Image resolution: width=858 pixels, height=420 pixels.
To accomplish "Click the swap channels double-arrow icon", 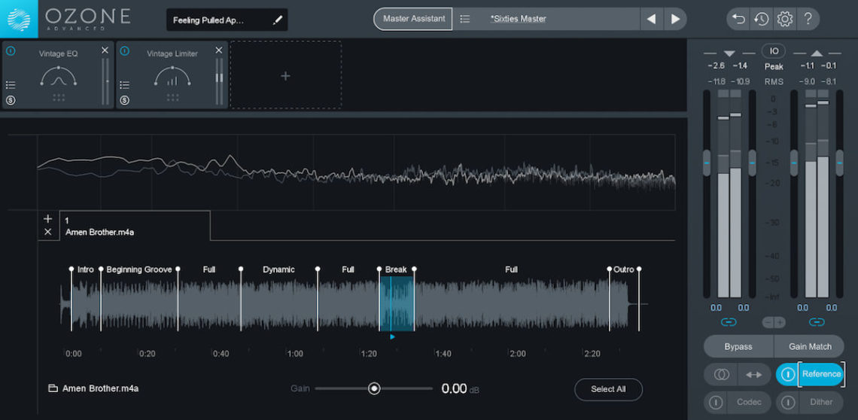I will tap(753, 374).
